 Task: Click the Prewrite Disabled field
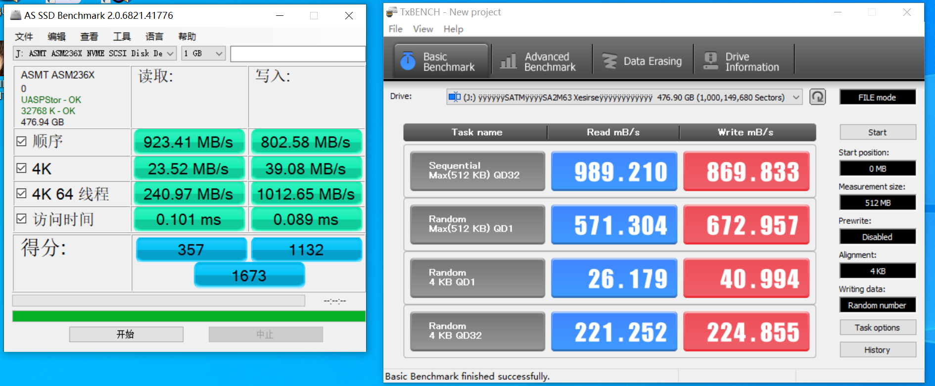[878, 237]
